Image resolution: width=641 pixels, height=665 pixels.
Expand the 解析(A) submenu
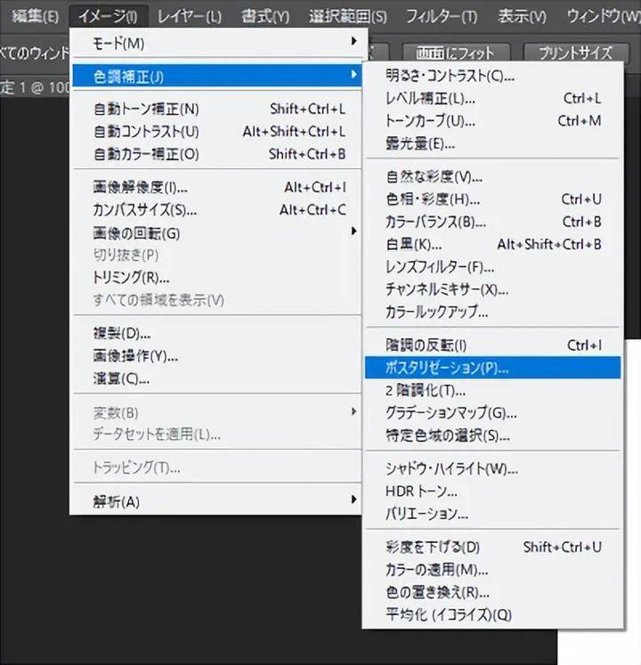[117, 501]
